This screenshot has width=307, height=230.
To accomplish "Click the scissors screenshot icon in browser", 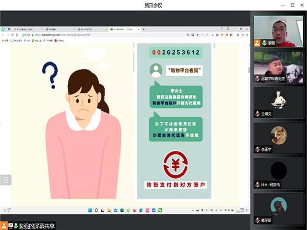I will (x=213, y=35).
